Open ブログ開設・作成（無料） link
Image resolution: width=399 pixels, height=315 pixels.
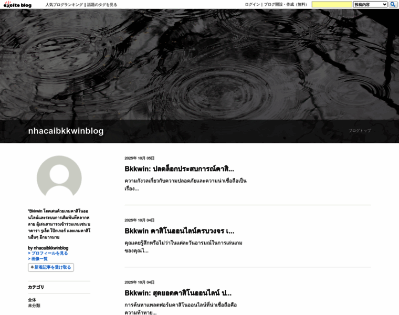tap(286, 4)
